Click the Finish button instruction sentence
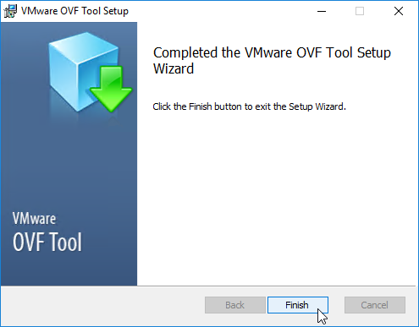Screen dimensions: 419x327 [x=249, y=106]
